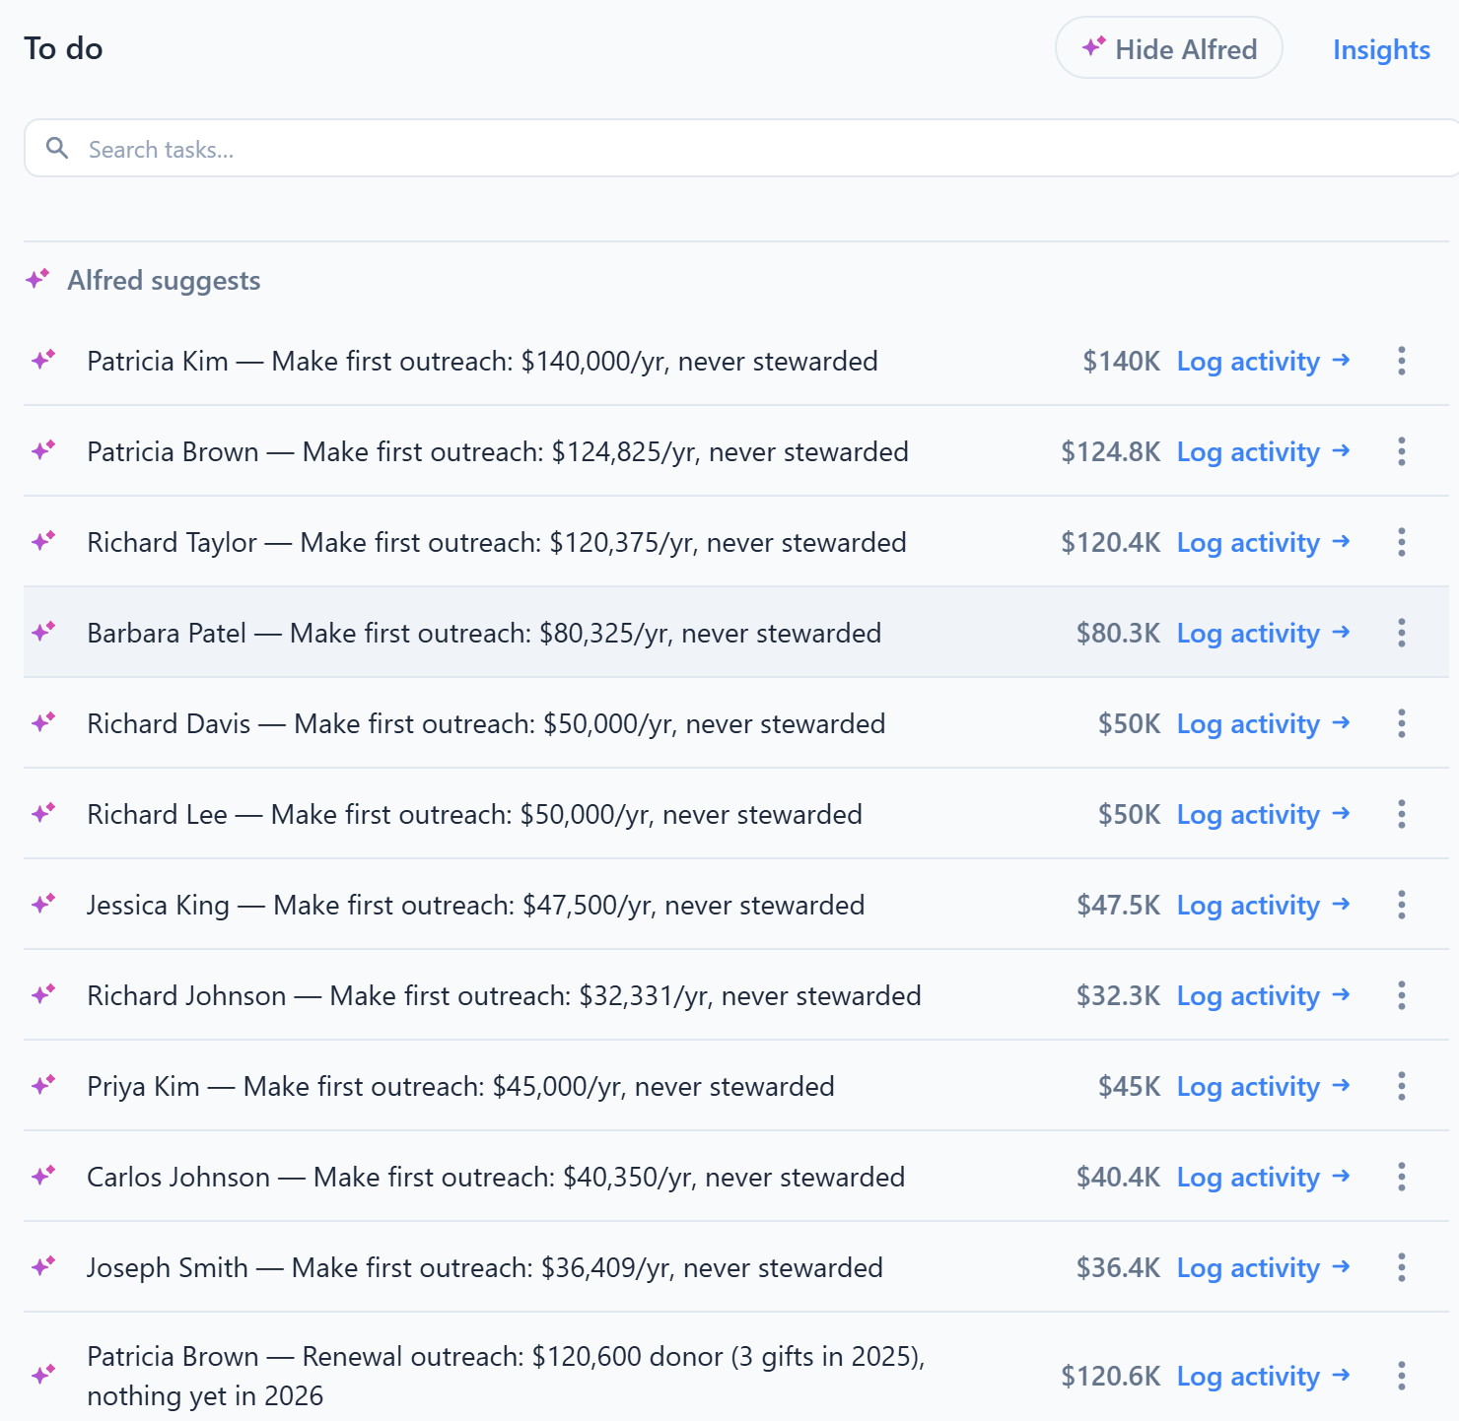Select the Richard Davis first outreach task text
1459x1421 pixels.
point(486,723)
